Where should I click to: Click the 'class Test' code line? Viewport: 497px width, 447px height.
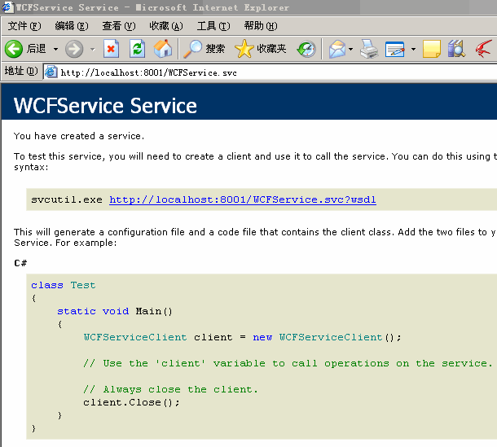click(64, 285)
